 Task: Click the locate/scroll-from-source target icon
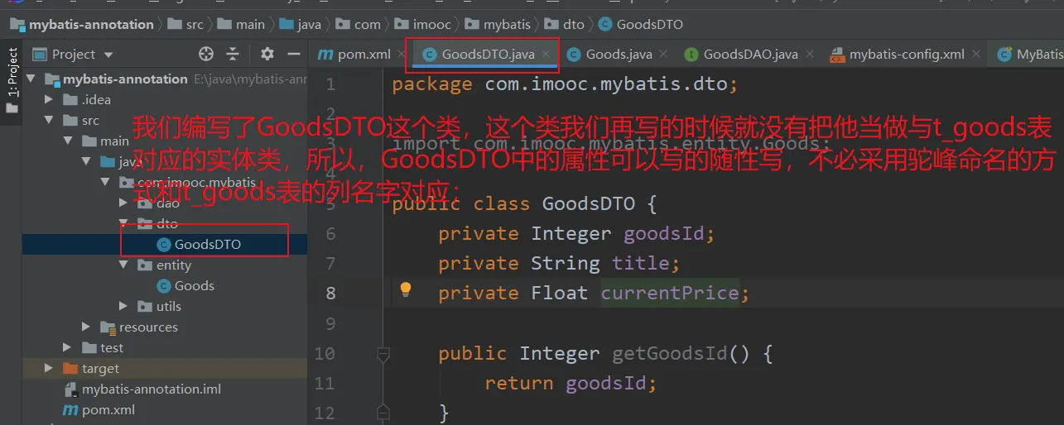click(207, 54)
